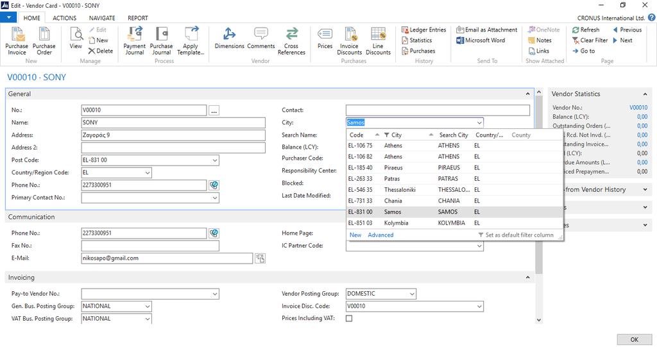Screen dimensions: 657x347
Task: Collapse the Vendor Statistics pane
Action: 645,94
